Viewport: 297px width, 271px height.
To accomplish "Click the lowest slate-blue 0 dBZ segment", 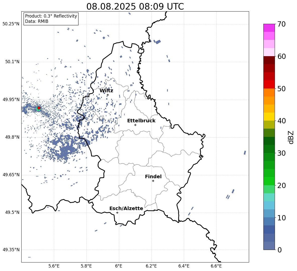I will click(x=269, y=246).
